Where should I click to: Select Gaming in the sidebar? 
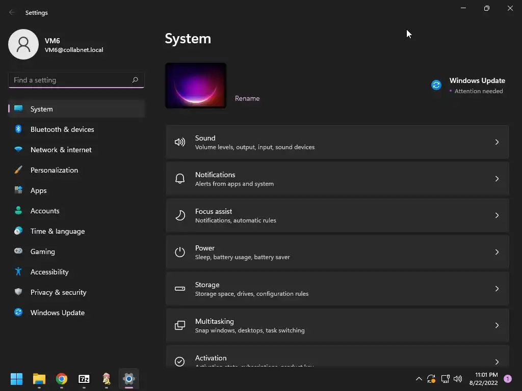click(76, 252)
